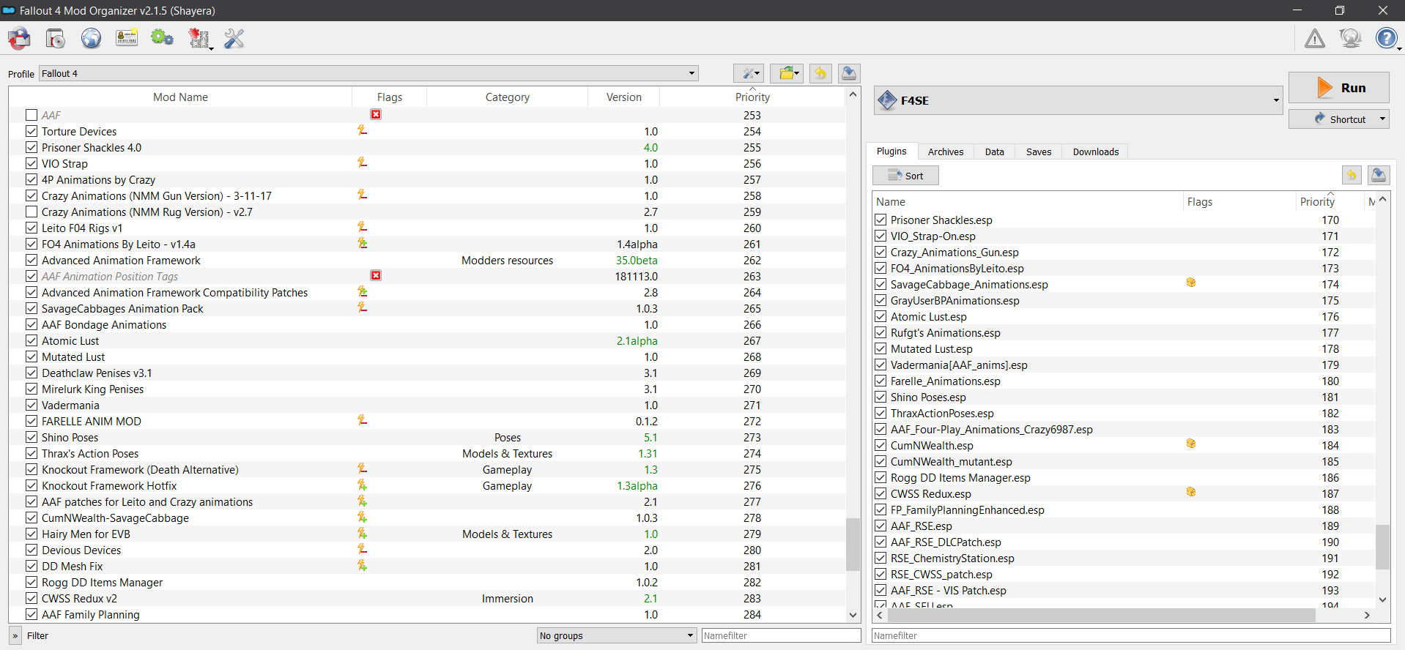Click the plugin list vertical scrollbar thumb
1405x650 pixels.
click(x=1382, y=547)
